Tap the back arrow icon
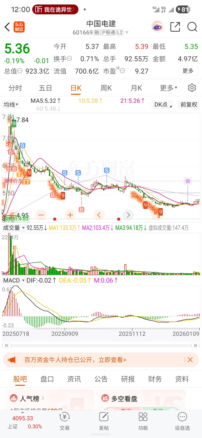 (7, 27)
